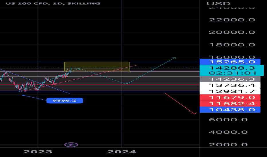
Task: Click the 2023 time axis label
Action: 38,152
